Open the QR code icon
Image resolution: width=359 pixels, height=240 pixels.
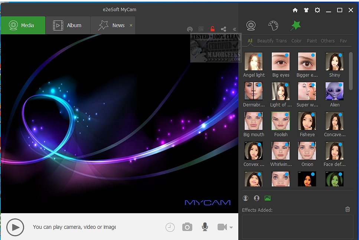[x=201, y=29]
